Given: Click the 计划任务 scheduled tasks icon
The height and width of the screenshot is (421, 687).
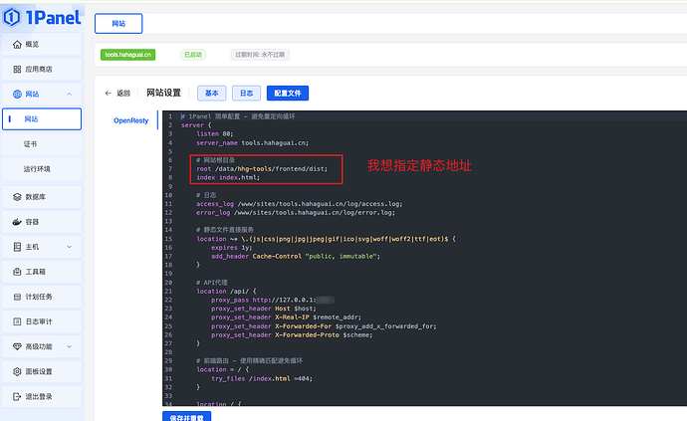Looking at the screenshot, I should (x=17, y=297).
